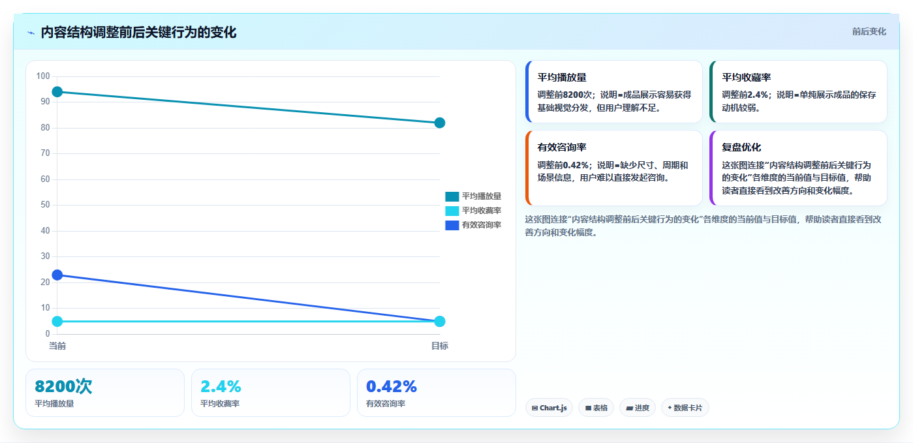
Task: Click the 8200次 stat value
Action: (x=63, y=386)
